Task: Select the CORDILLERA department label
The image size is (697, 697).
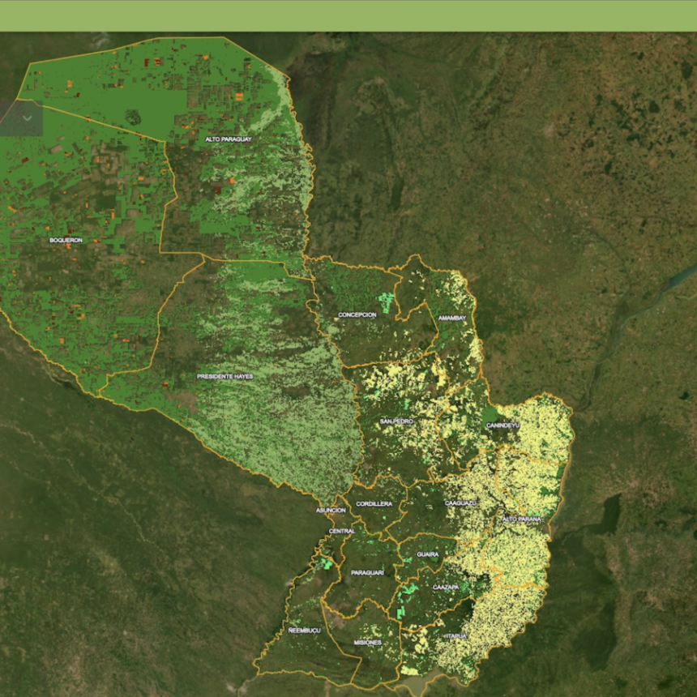Action: point(374,504)
